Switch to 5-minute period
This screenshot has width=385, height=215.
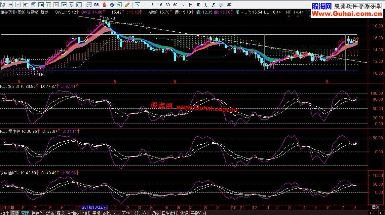pos(152,5)
